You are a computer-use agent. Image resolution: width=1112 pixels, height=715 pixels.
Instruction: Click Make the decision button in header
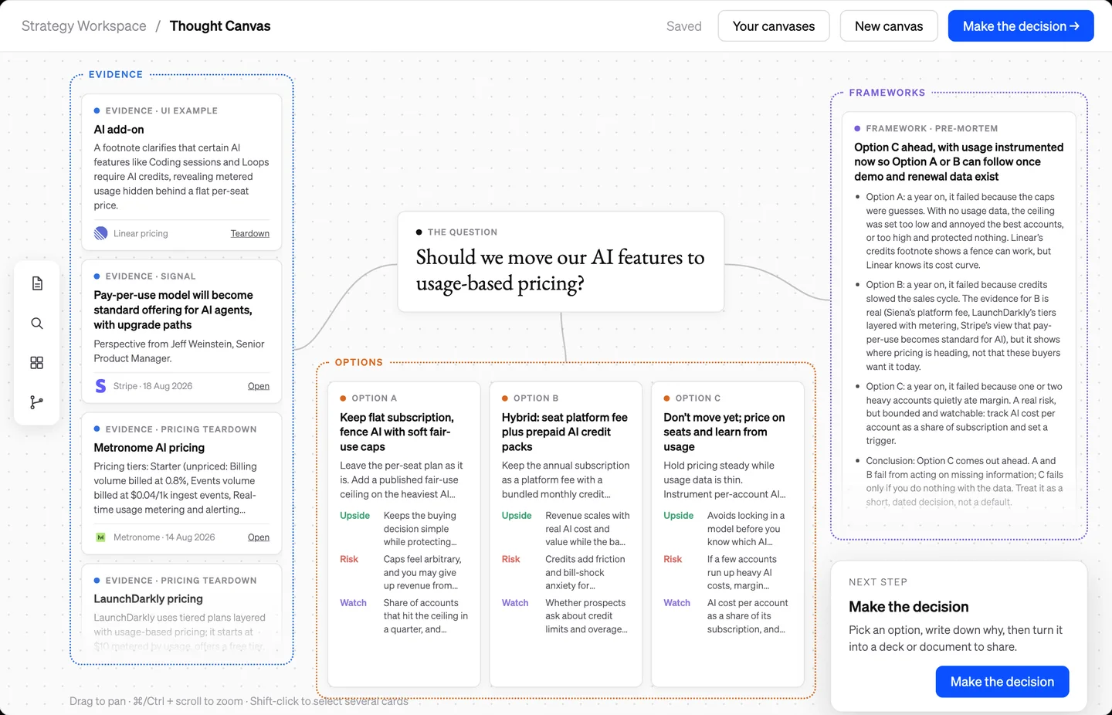pyautogui.click(x=1021, y=26)
